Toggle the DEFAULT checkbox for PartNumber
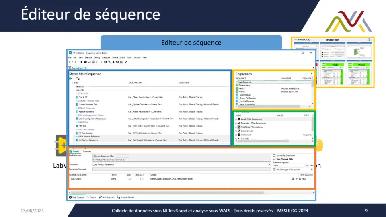 pyautogui.click(x=142, y=179)
